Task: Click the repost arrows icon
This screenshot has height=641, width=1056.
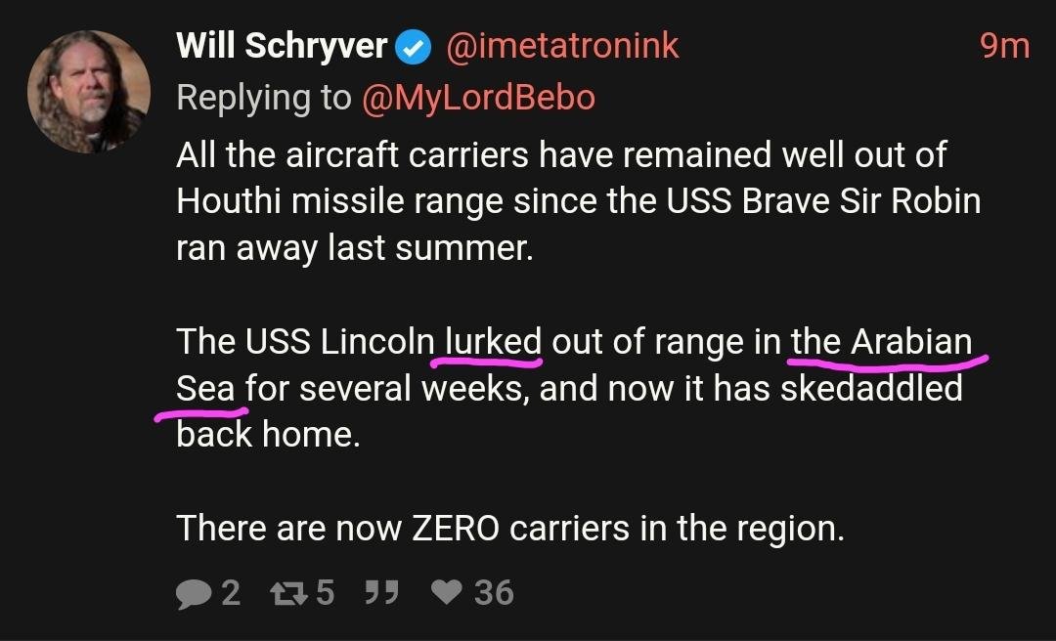Action: click(287, 593)
